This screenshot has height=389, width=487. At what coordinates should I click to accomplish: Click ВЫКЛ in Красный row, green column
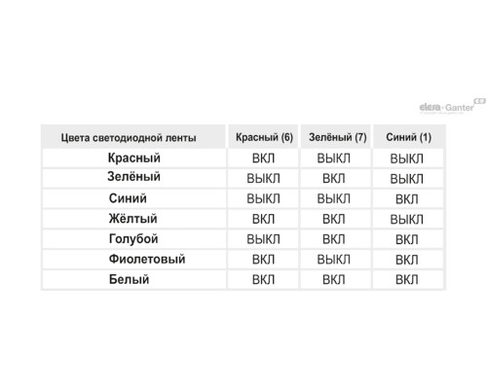pos(333,159)
